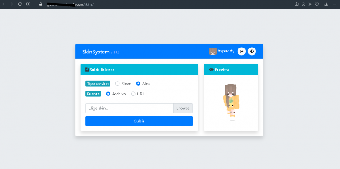The image size is (340, 169).
Task: Click the eye icon beside Preview
Action: click(212, 69)
